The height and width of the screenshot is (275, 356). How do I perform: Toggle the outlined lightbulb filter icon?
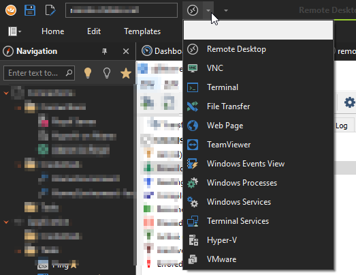107,73
